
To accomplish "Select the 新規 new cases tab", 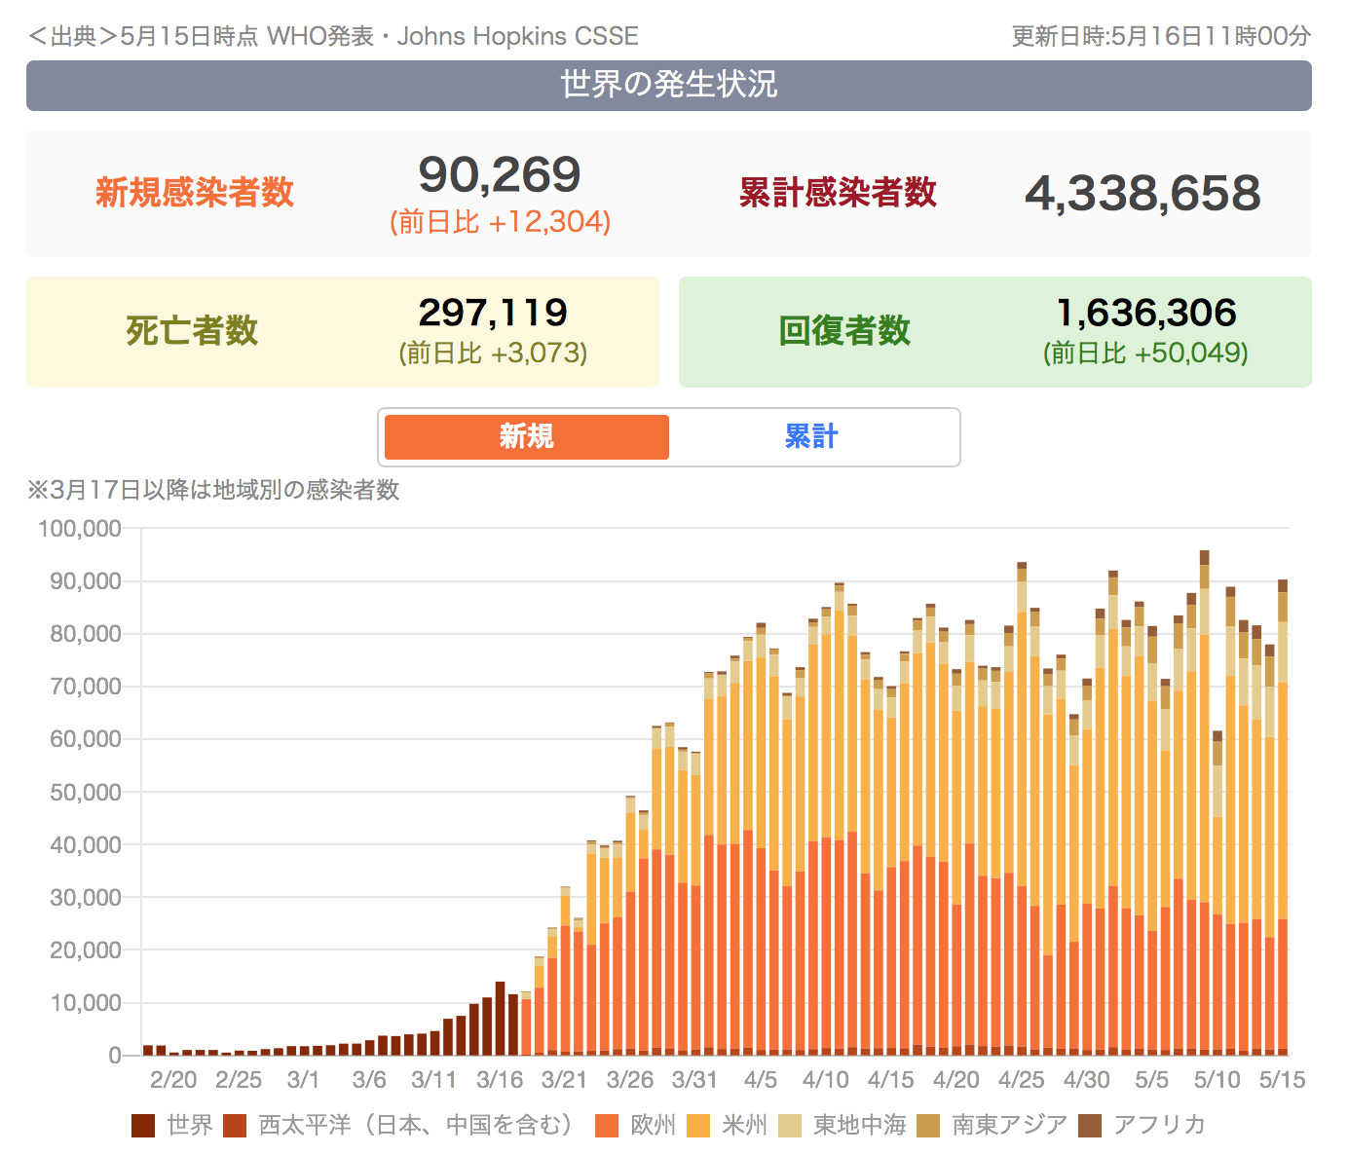I will coord(527,437).
